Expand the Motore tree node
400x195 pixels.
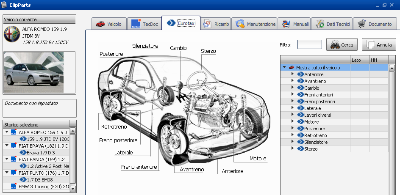click(x=293, y=121)
